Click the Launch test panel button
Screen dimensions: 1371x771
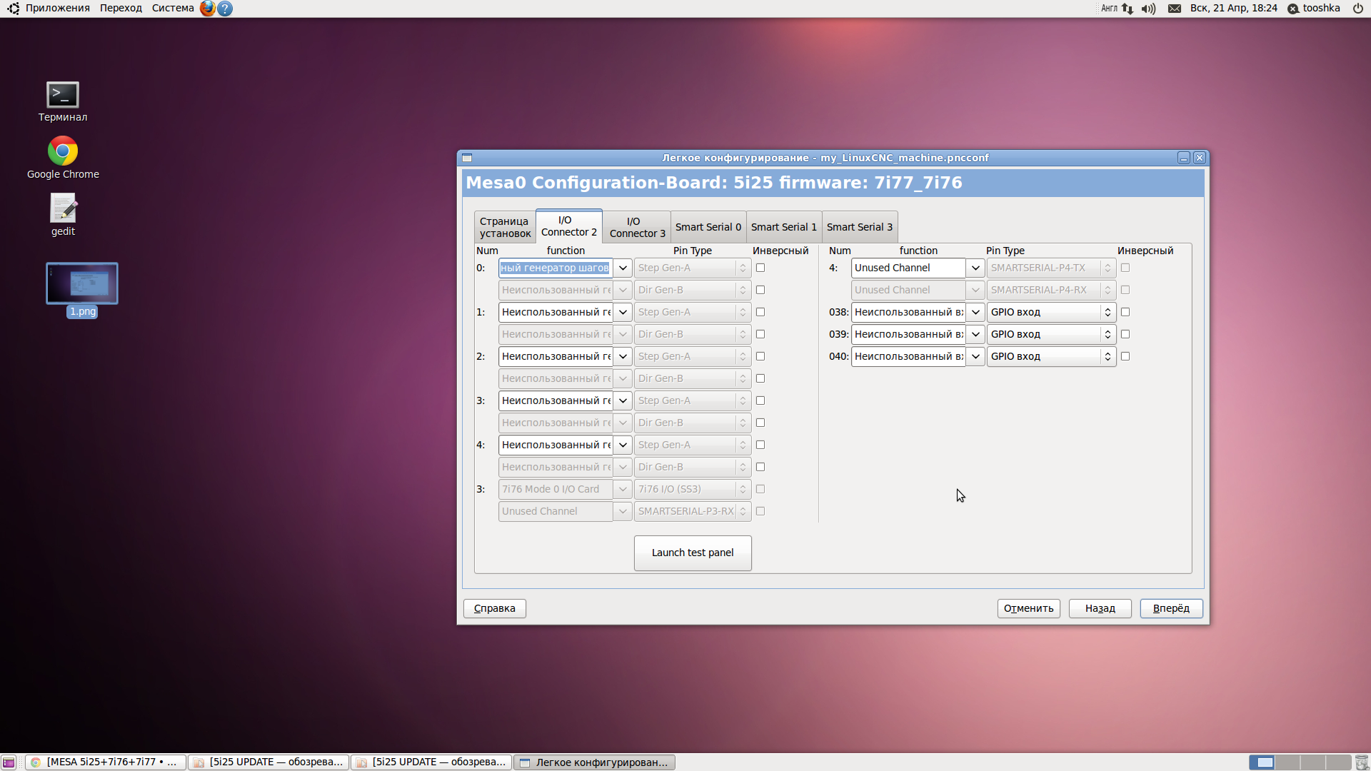pyautogui.click(x=692, y=553)
